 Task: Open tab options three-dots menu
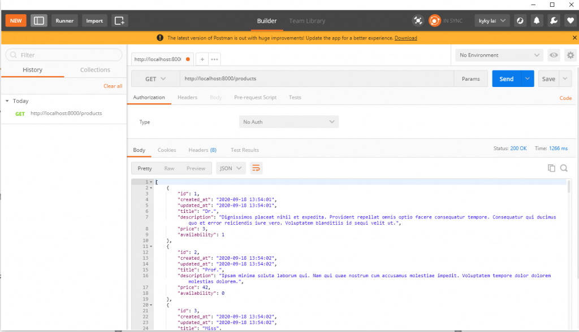tap(214, 59)
